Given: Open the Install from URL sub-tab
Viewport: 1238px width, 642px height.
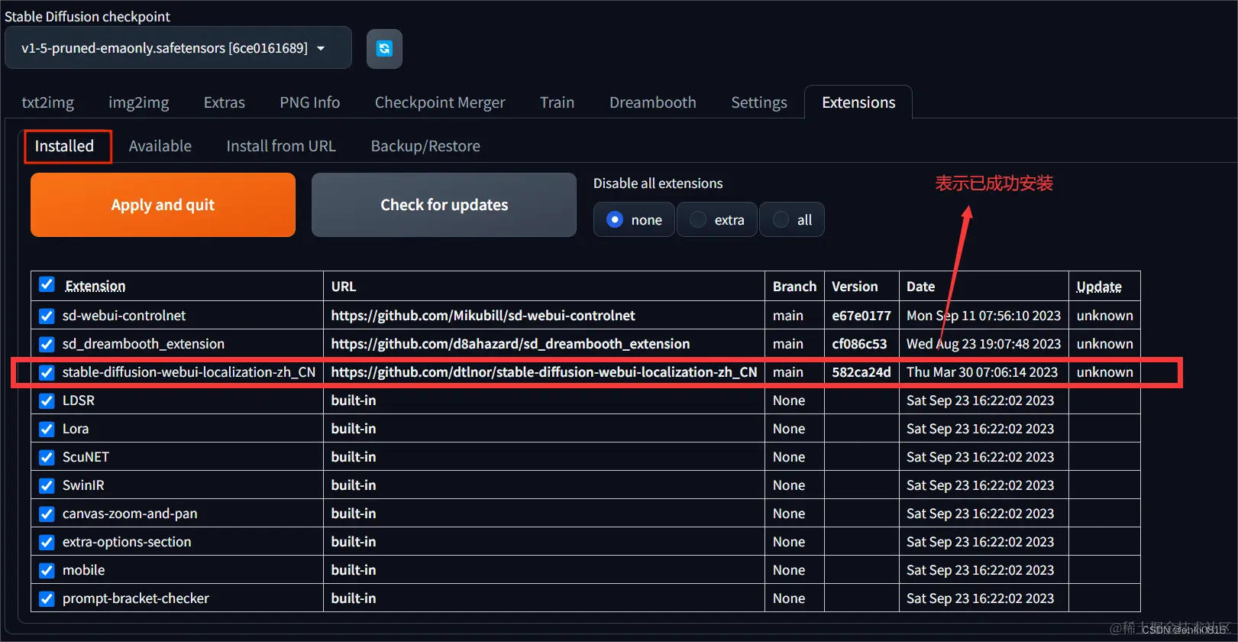Looking at the screenshot, I should tap(281, 146).
